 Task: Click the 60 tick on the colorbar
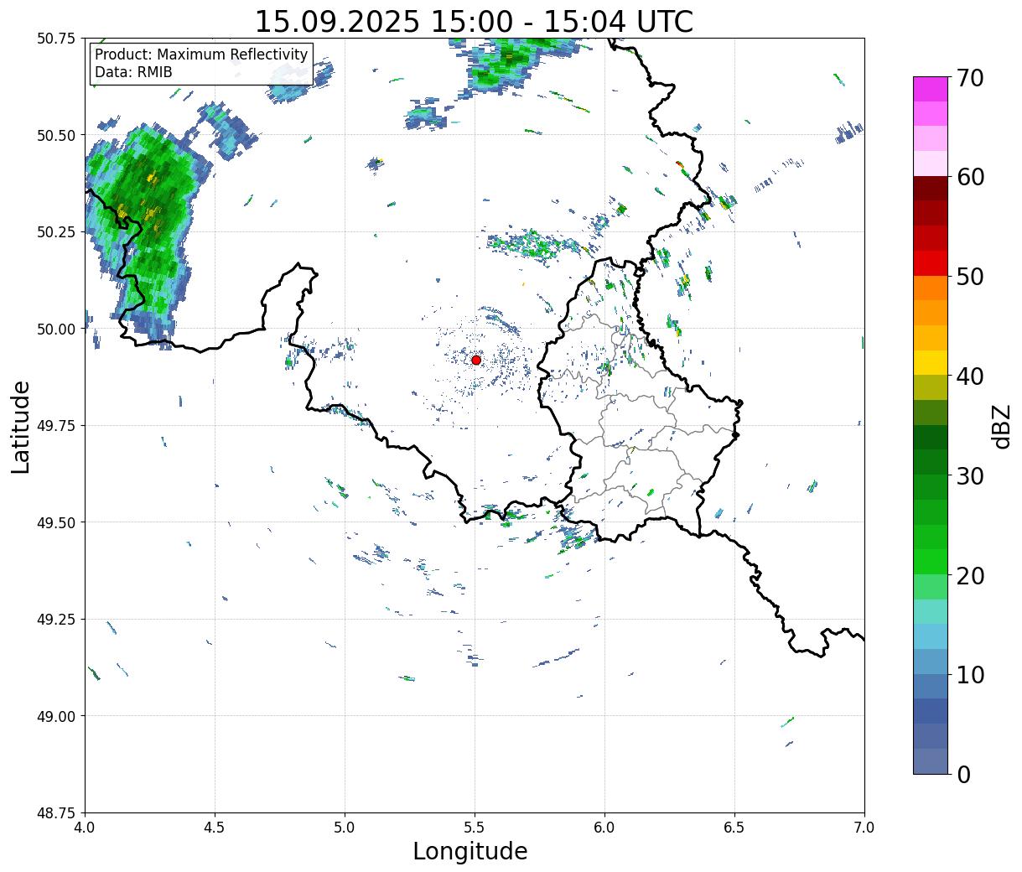[969, 177]
